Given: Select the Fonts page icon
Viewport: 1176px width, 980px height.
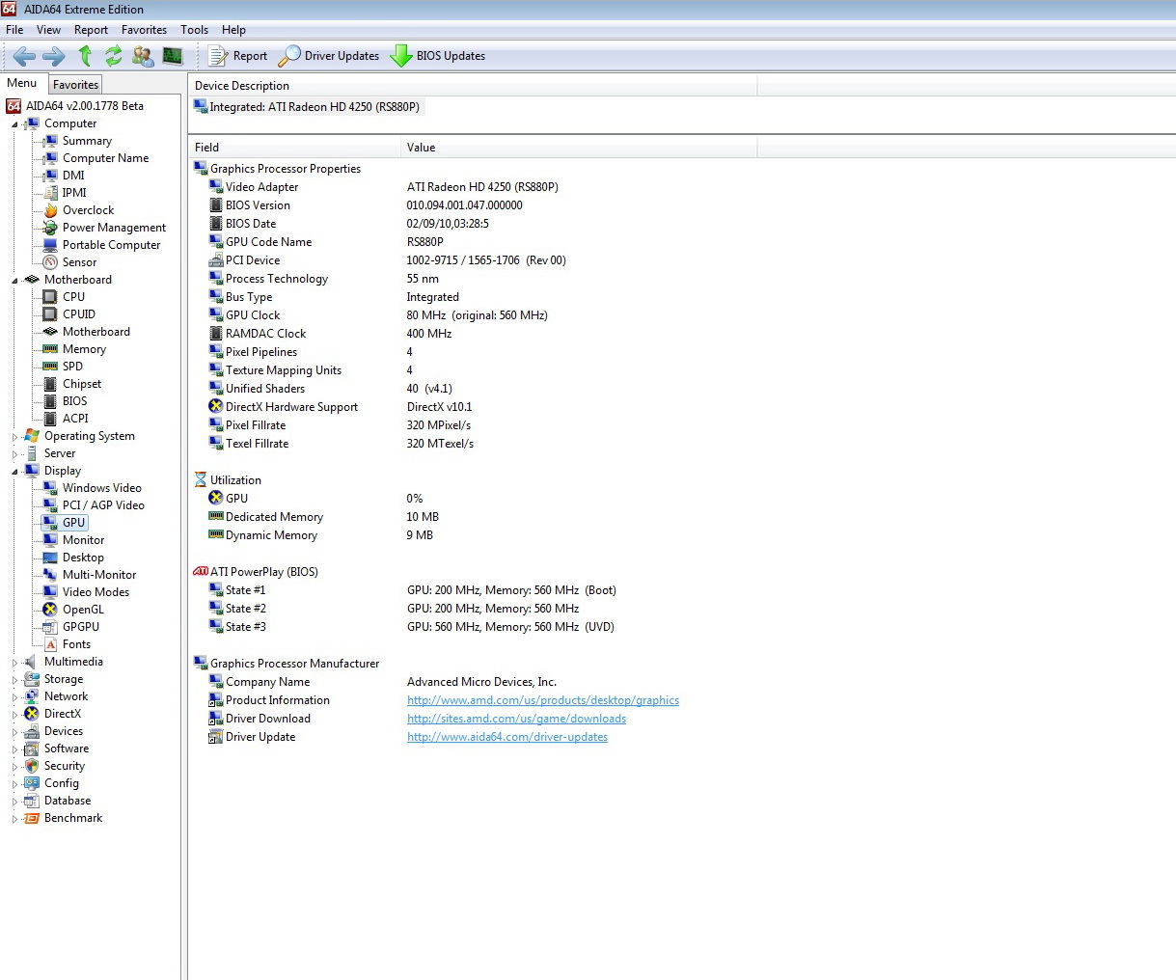Looking at the screenshot, I should pos(50,644).
